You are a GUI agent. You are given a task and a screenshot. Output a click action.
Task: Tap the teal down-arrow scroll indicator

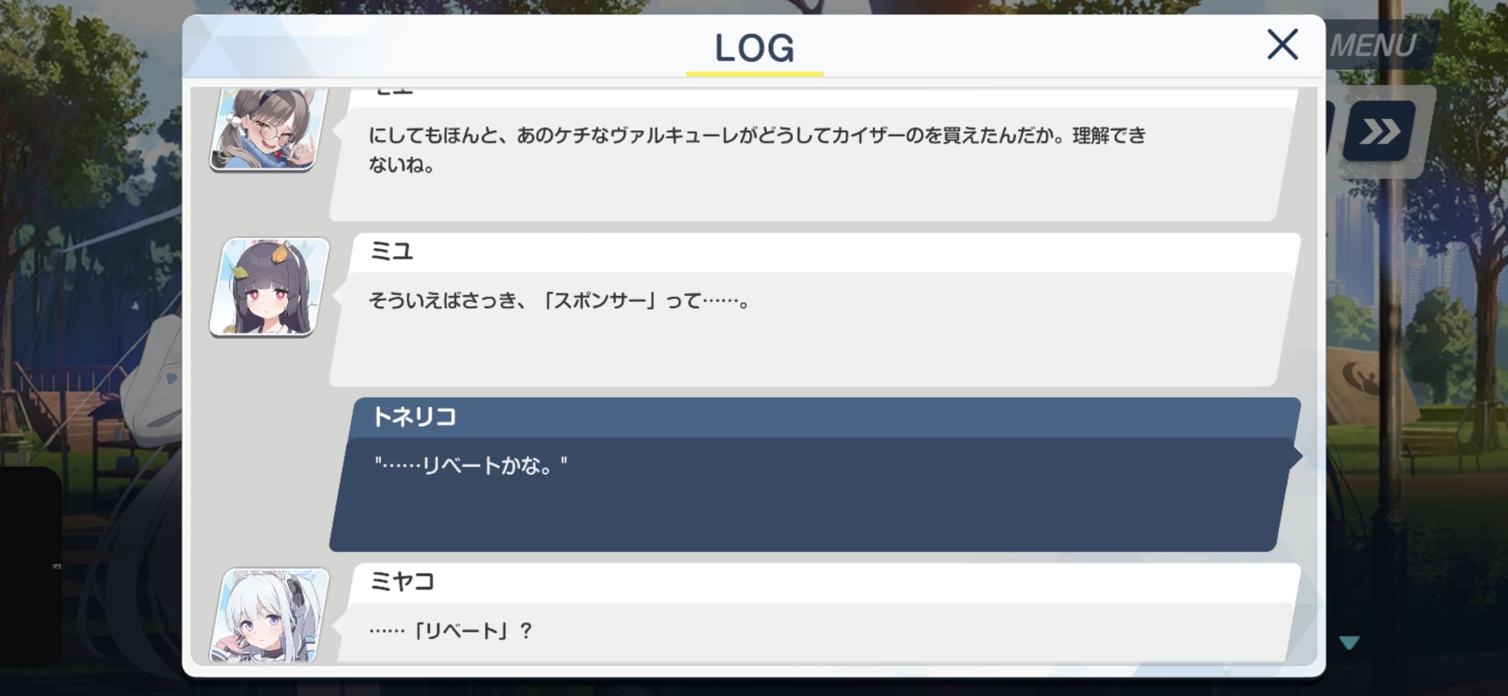tap(1349, 643)
